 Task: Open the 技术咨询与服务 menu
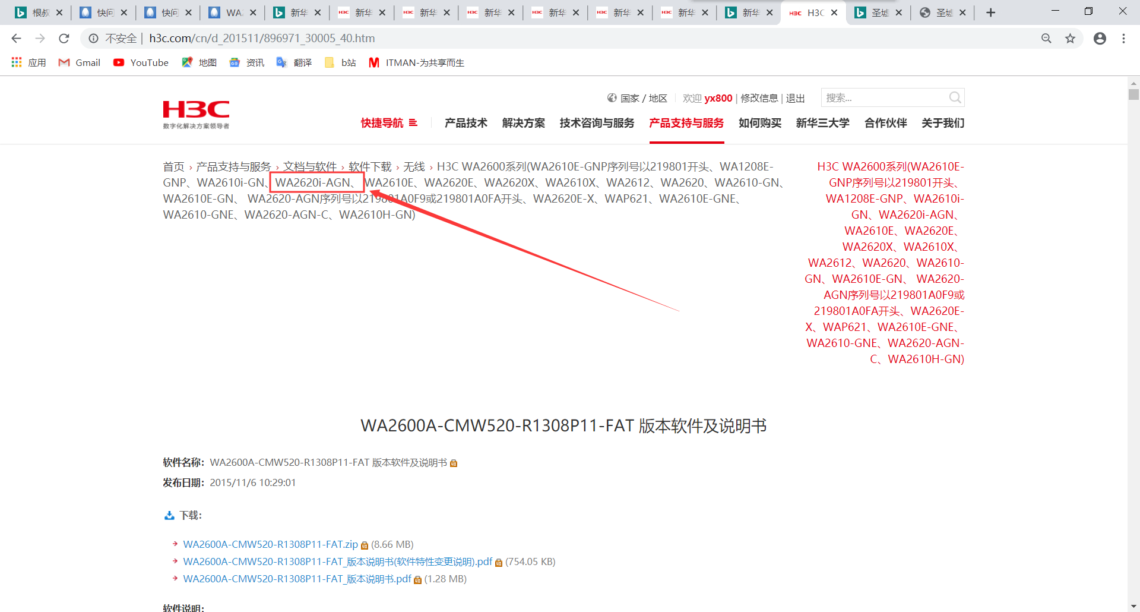pyautogui.click(x=597, y=123)
